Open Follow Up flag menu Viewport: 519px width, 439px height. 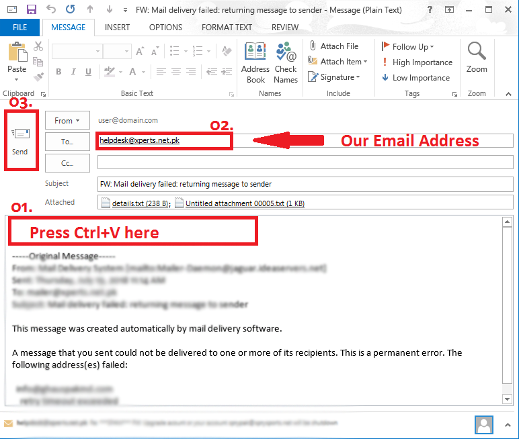click(407, 46)
